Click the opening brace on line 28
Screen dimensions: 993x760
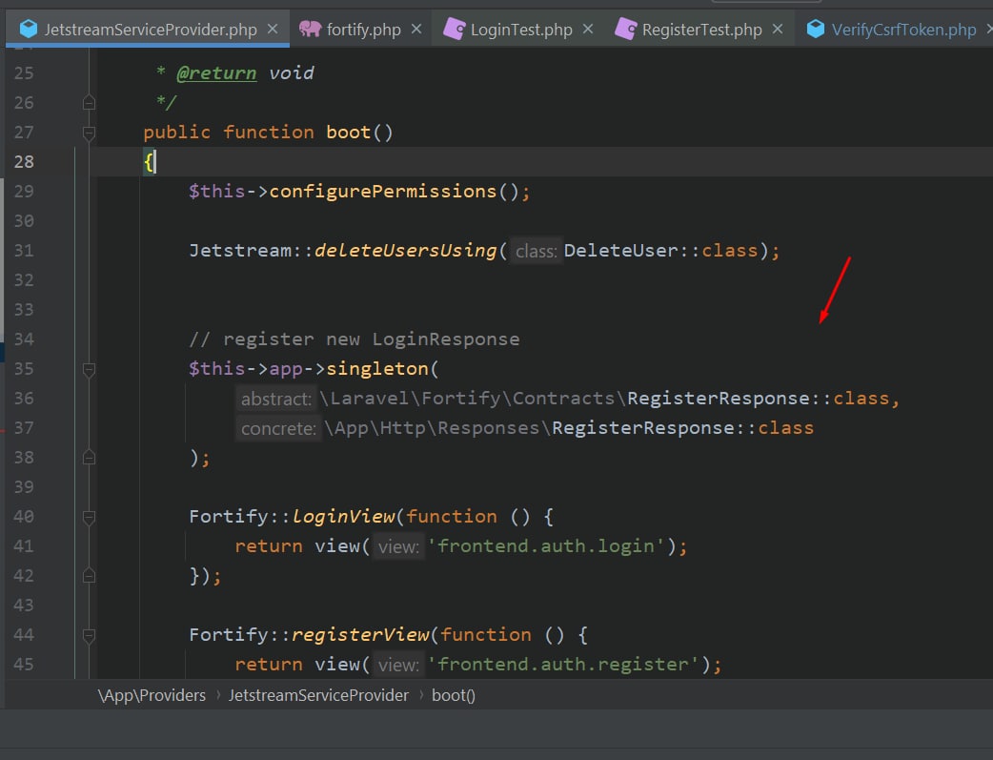click(149, 162)
